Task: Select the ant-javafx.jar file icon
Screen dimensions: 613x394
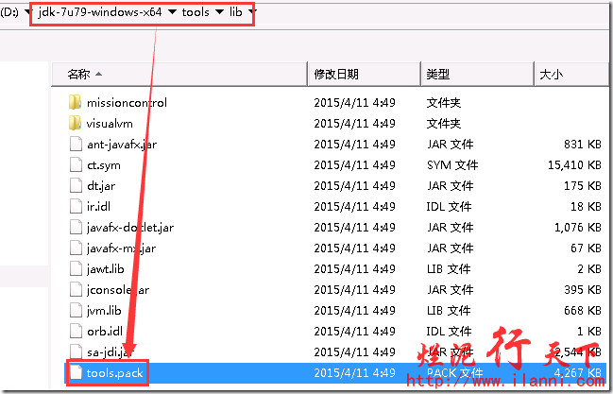Action: [76, 144]
